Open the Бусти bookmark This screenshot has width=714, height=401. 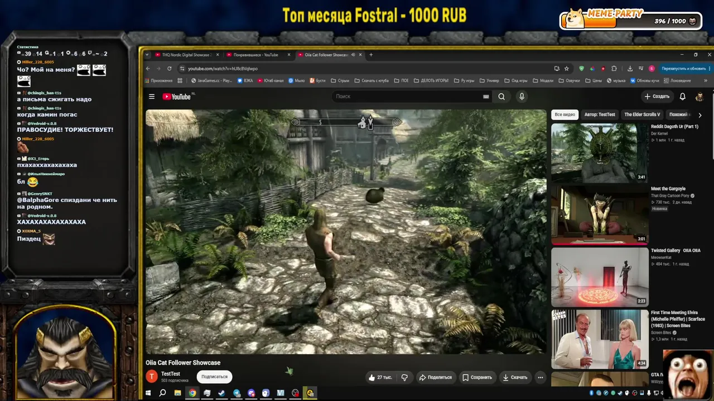(x=317, y=81)
